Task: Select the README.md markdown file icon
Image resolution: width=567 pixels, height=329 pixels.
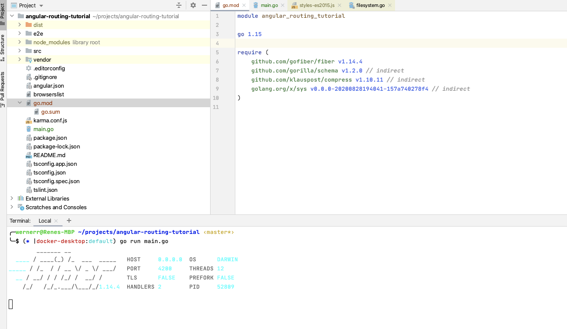Action: pos(29,155)
